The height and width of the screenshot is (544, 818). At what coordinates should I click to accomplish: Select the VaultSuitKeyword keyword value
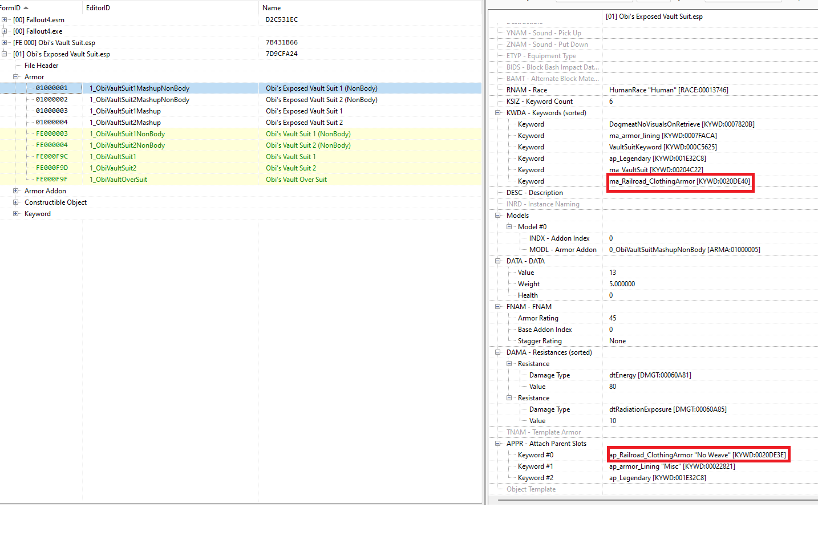663,147
